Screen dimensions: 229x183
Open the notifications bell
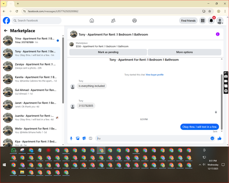tap(211, 21)
